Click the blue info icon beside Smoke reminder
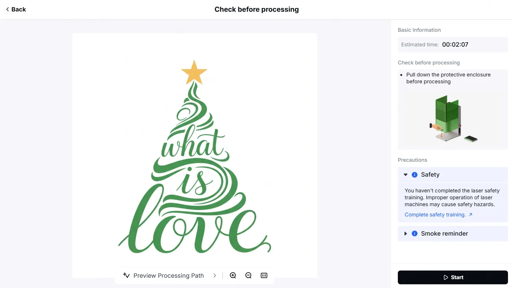The image size is (512, 288). [x=414, y=234]
